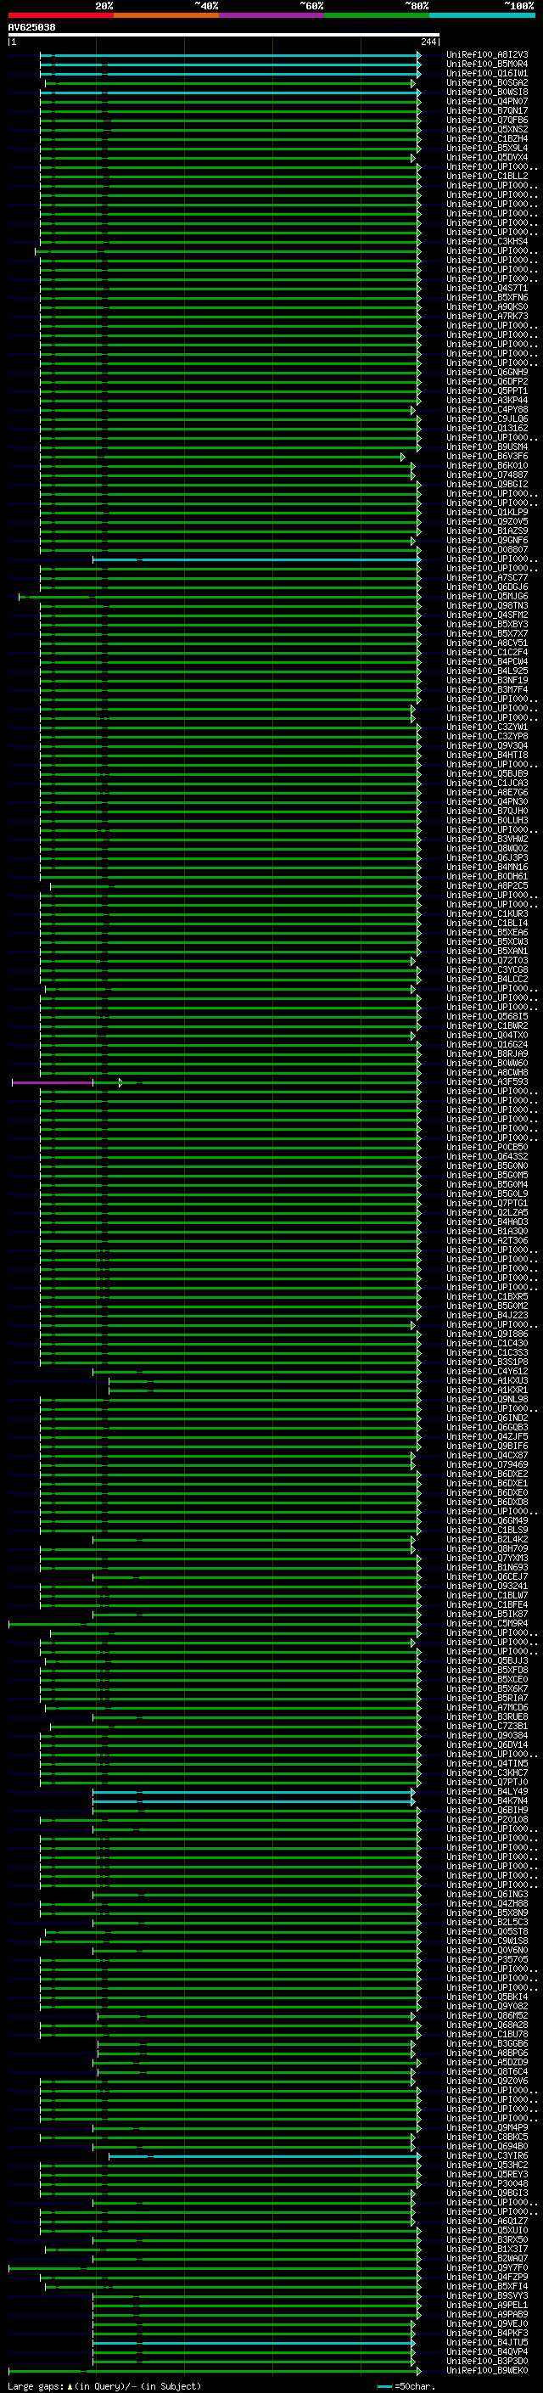Select label UniRef100_O79469

click(x=487, y=1465)
